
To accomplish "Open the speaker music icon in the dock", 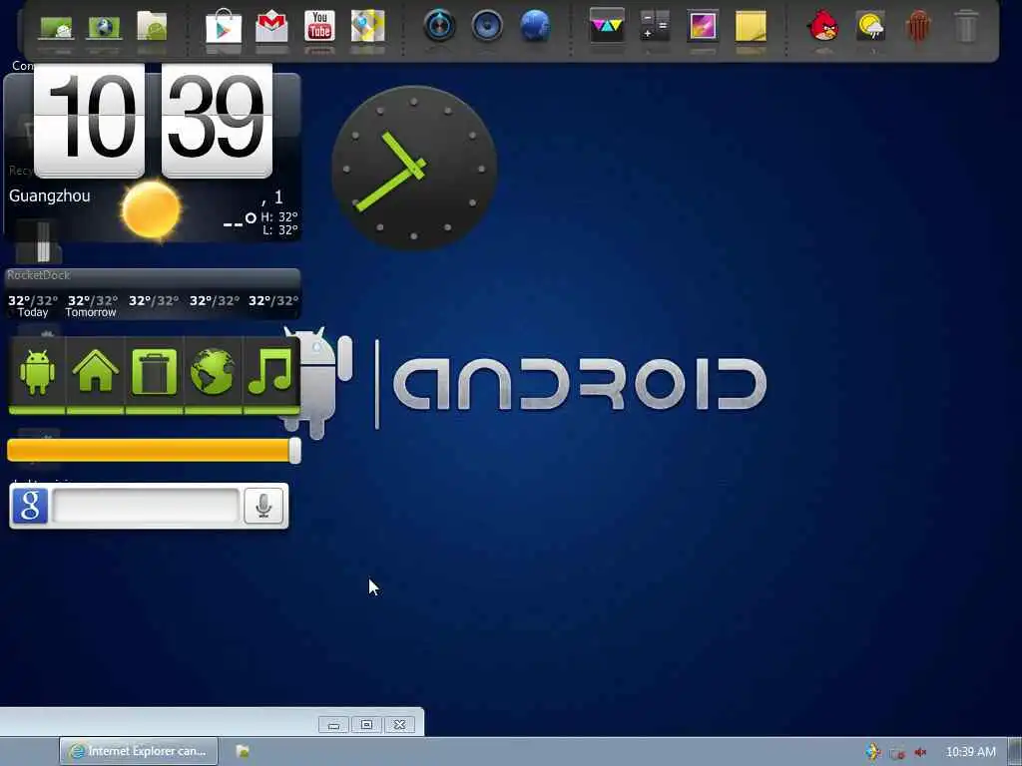I will 487,26.
